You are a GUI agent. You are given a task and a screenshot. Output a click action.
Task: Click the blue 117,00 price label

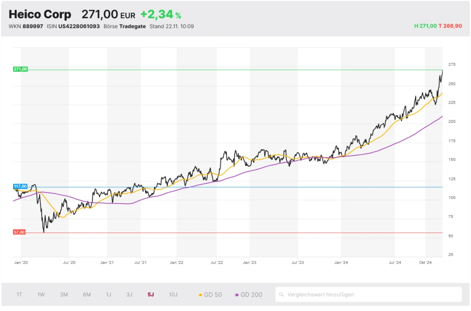tap(21, 187)
